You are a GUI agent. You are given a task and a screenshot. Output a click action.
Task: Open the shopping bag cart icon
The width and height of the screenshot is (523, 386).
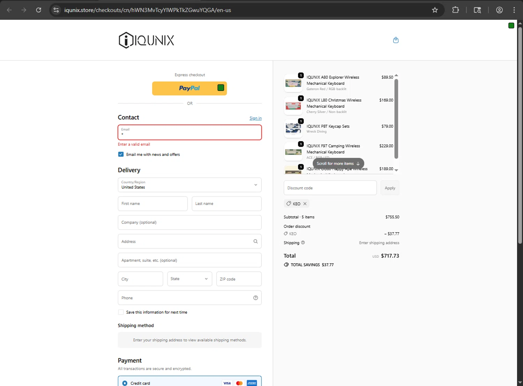(x=396, y=40)
